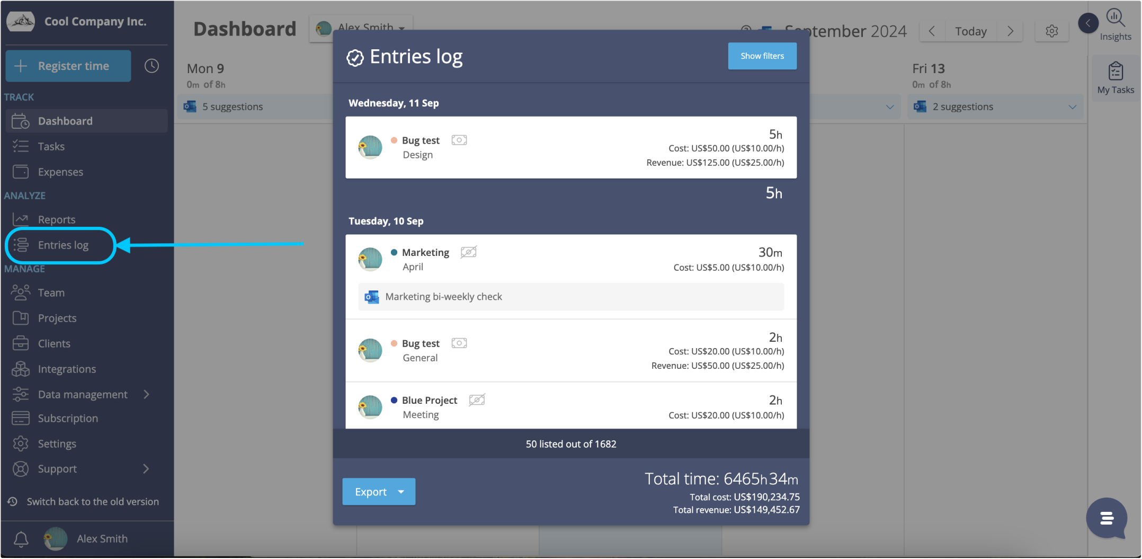This screenshot has width=1142, height=559.
Task: Toggle non-billable icon on Blue Project entry
Action: point(477,400)
